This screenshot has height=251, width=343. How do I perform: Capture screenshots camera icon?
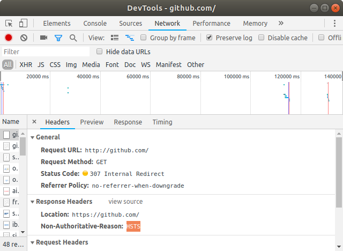(43, 38)
